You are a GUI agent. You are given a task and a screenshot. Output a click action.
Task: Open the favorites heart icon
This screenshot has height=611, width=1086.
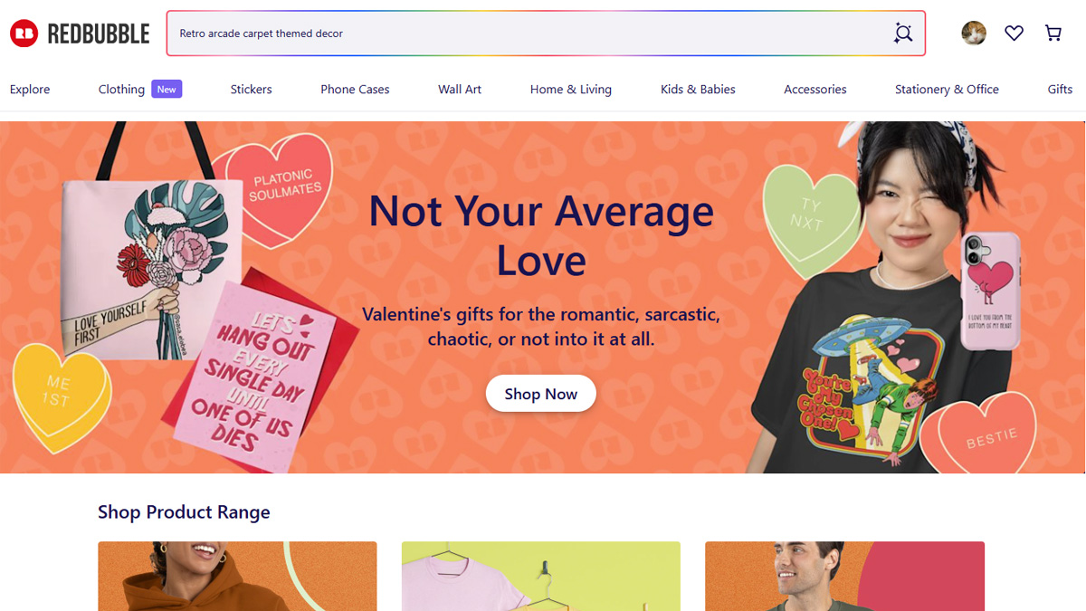pos(1014,33)
